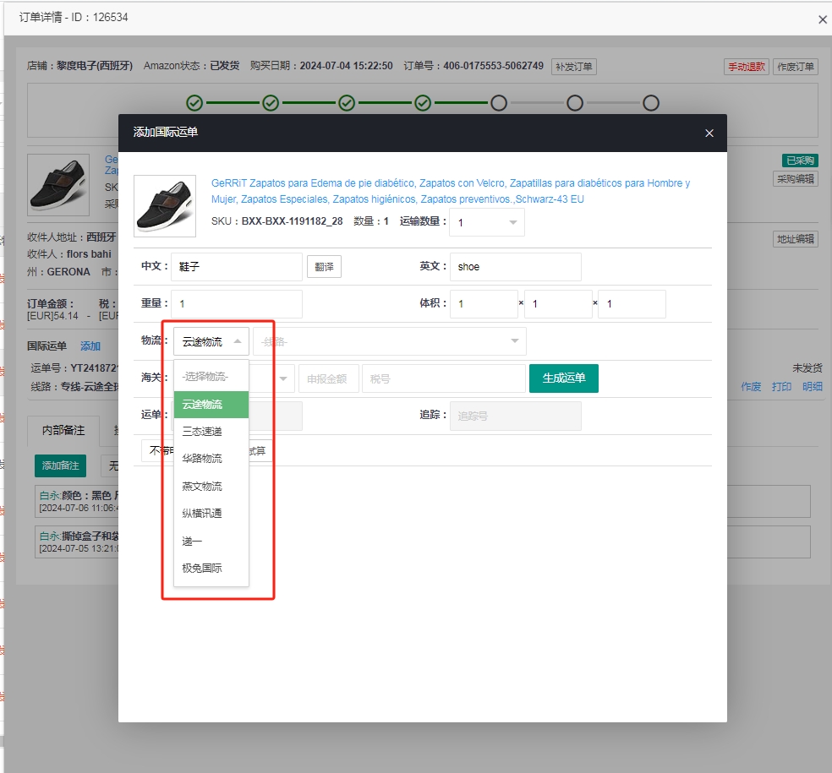Select the 云途物流 highlighted option

(x=202, y=405)
